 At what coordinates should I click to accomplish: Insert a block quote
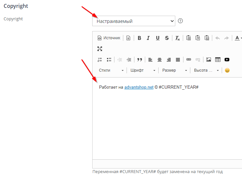pos(140,60)
